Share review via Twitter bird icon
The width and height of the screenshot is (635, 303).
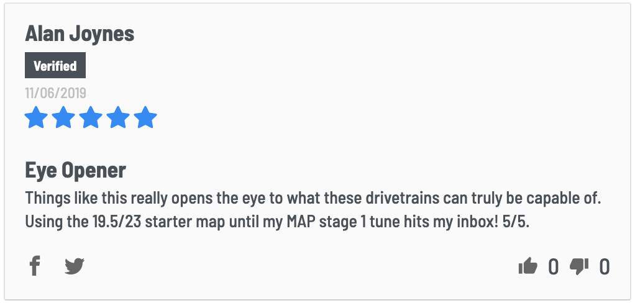(x=75, y=266)
